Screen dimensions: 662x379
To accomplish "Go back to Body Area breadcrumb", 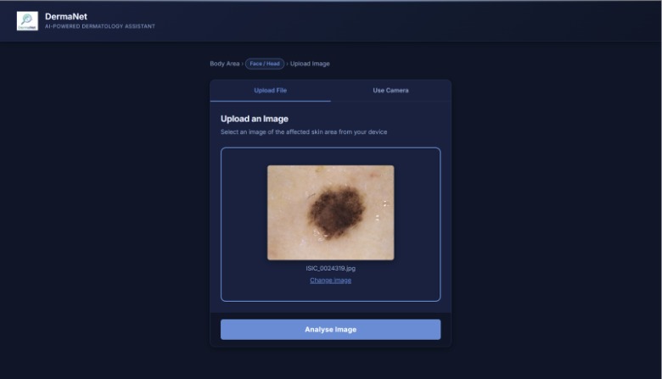I will [x=225, y=64].
